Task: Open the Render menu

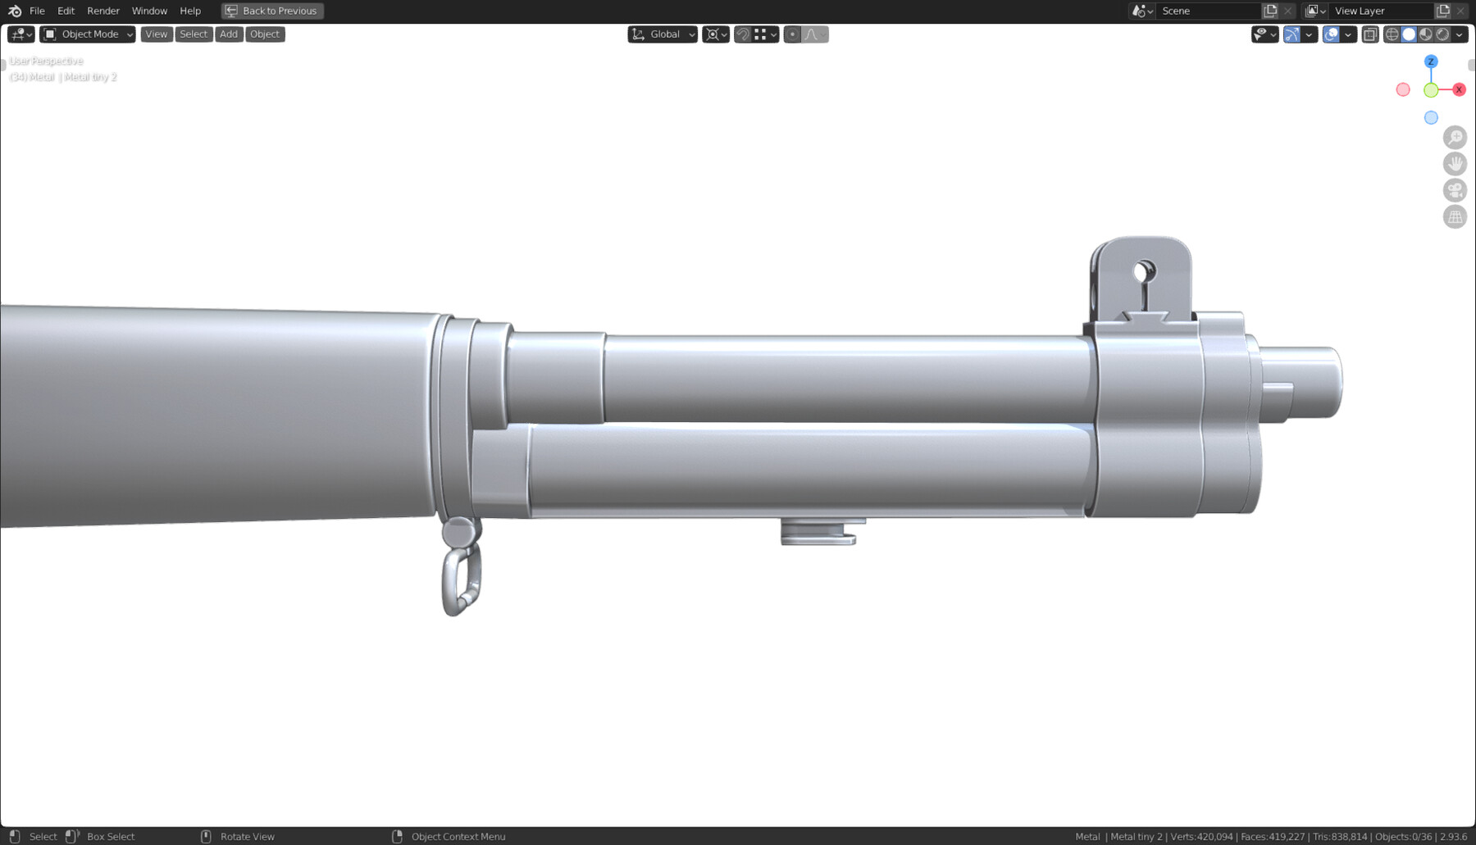Action: click(102, 11)
